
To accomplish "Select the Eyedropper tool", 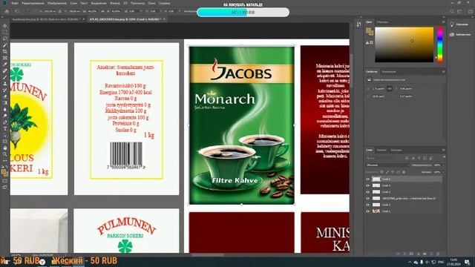I will coord(5,65).
